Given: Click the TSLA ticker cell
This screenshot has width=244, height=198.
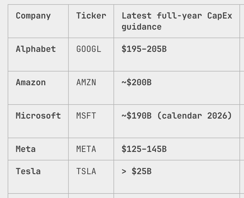Looking at the screenshot, I should click(x=91, y=177).
